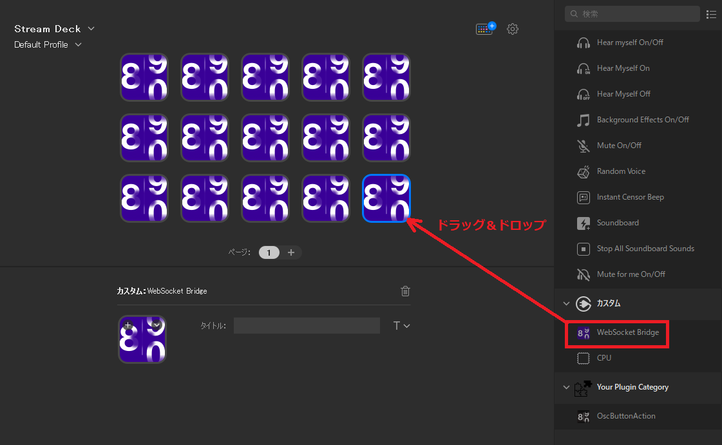Click the カスタム category icon
This screenshot has width=722, height=445.
(584, 304)
